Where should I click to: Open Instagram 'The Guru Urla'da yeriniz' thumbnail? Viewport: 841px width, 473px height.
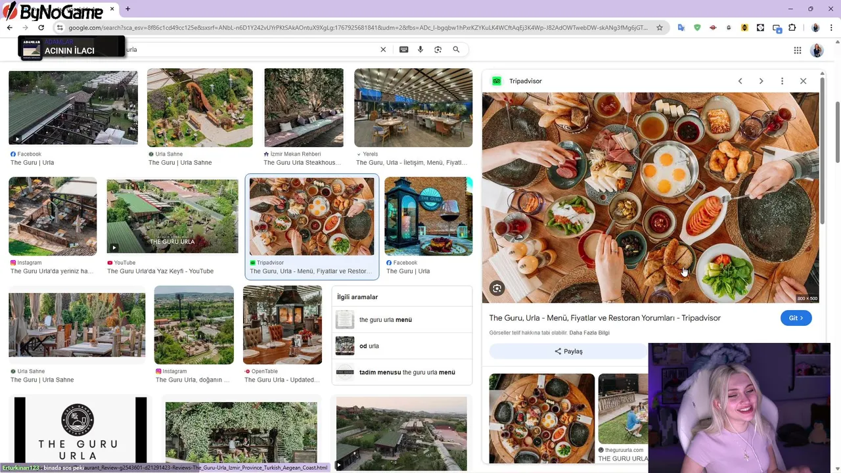(x=53, y=216)
